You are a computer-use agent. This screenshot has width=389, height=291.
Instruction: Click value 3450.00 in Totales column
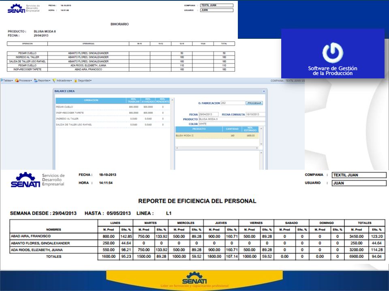coord(357,236)
